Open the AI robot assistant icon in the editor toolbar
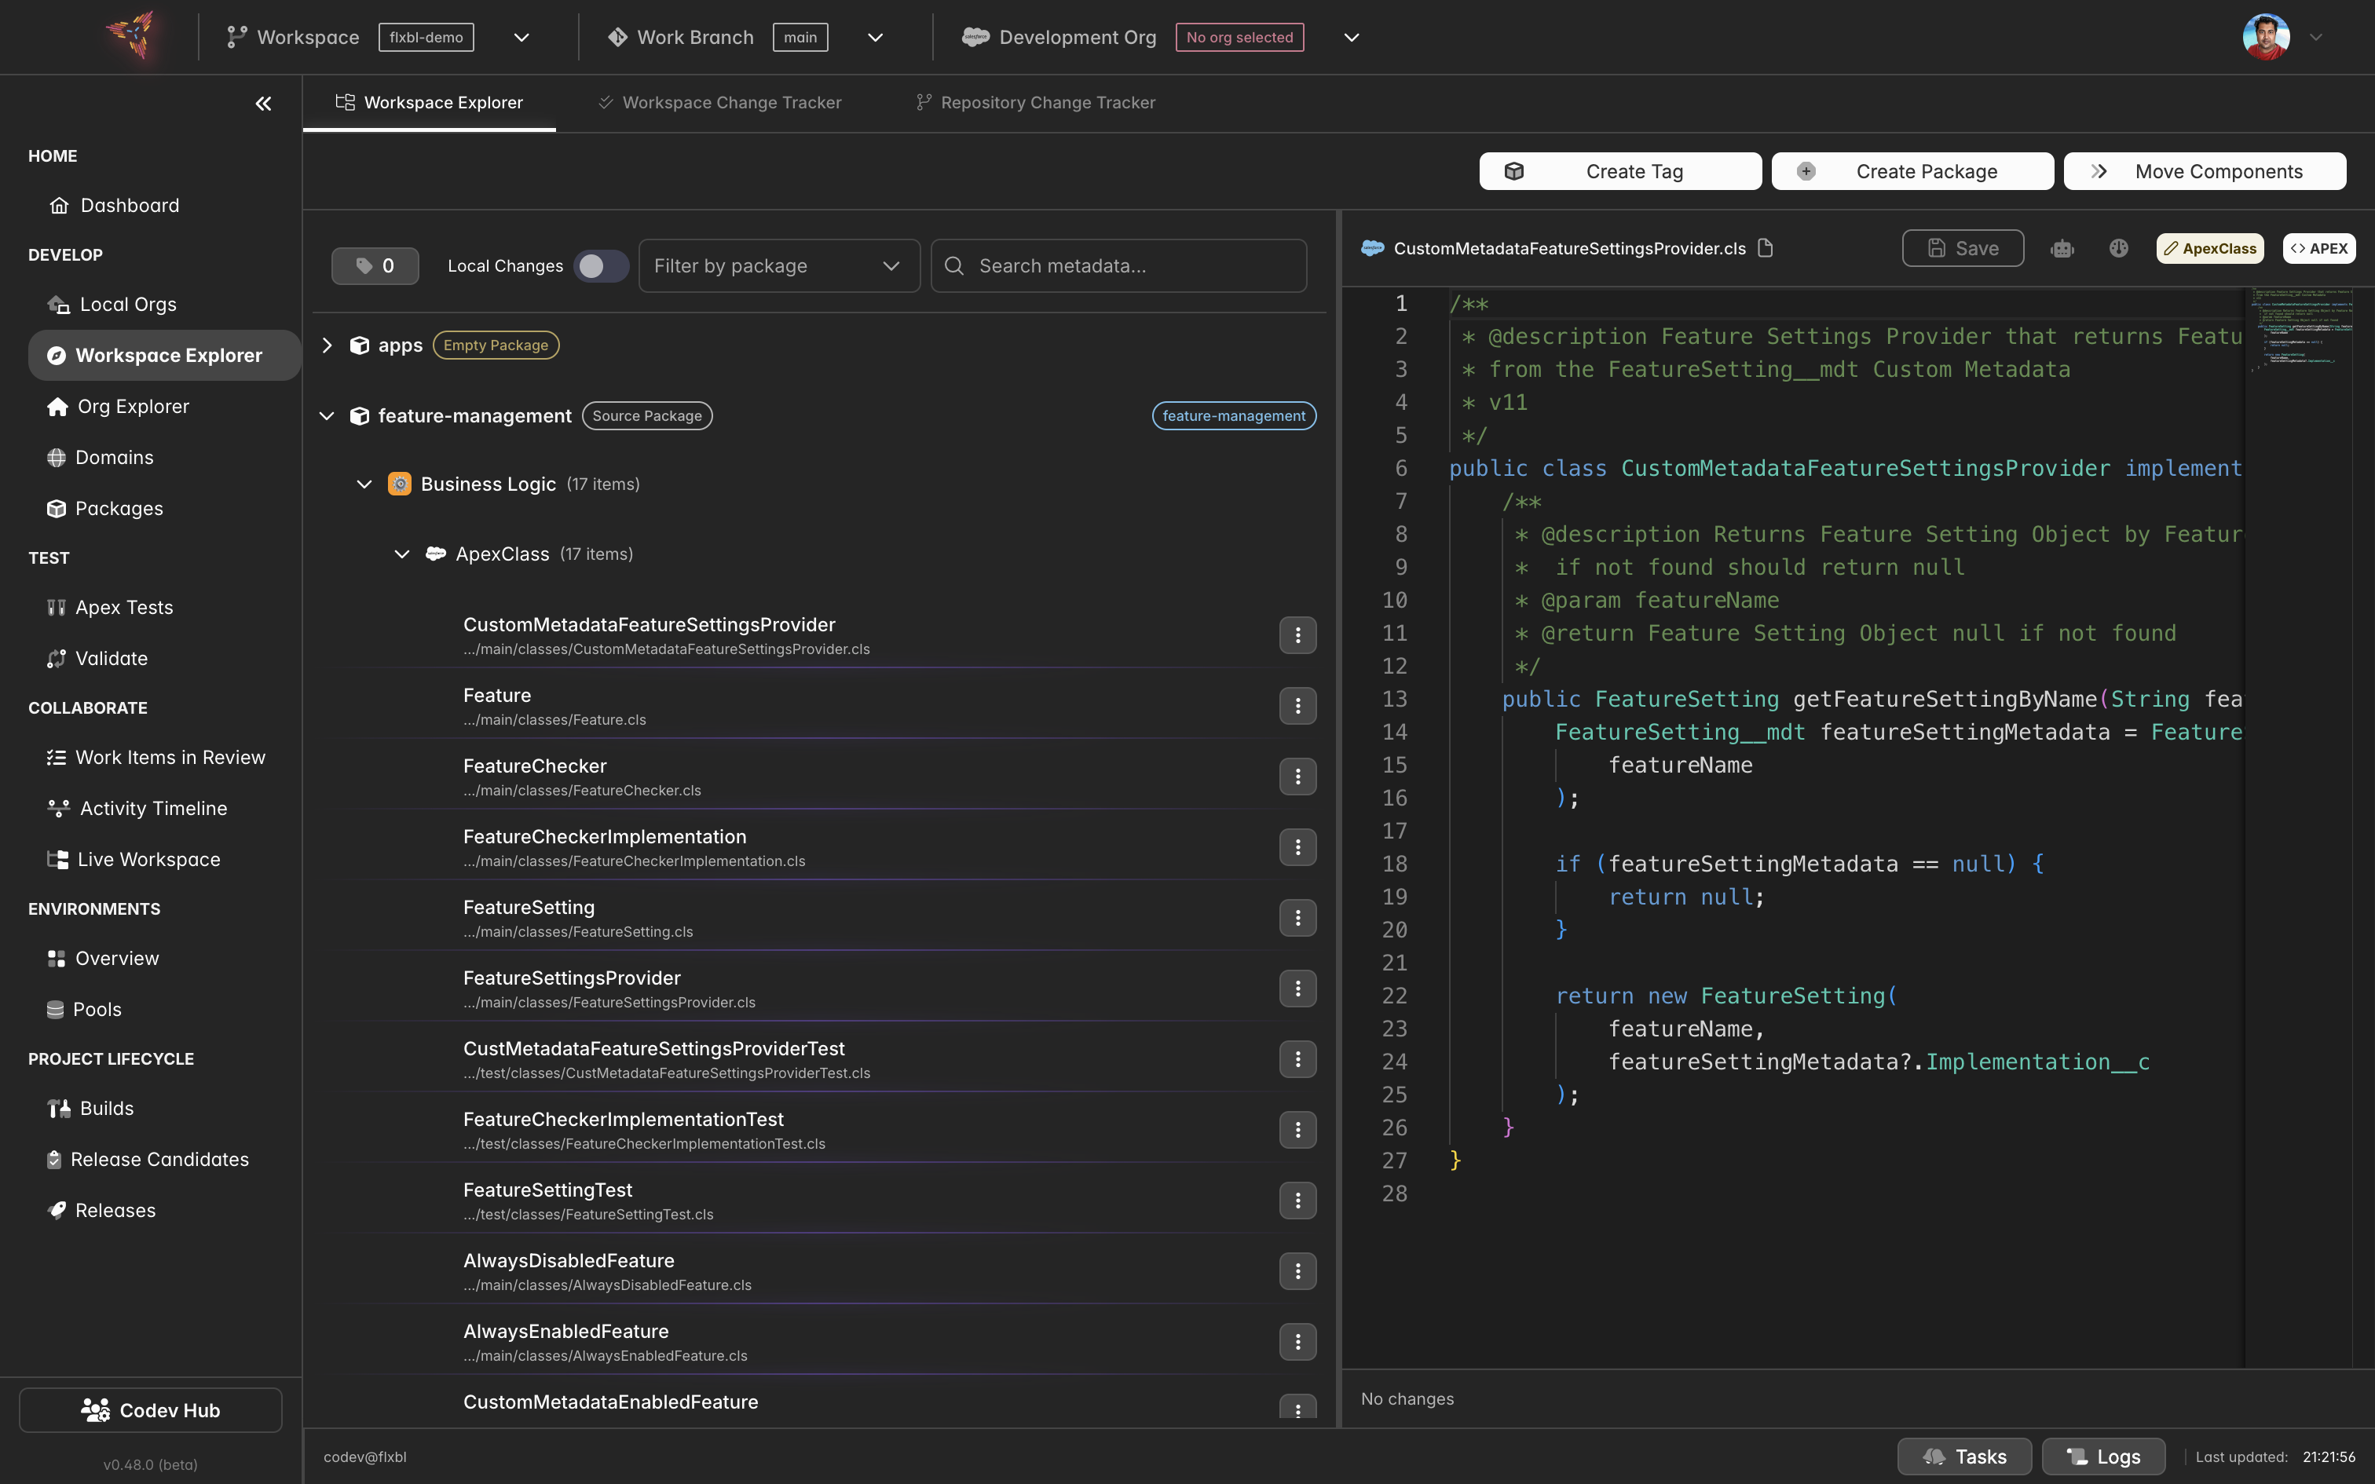This screenshot has height=1484, width=2375. click(x=2062, y=248)
